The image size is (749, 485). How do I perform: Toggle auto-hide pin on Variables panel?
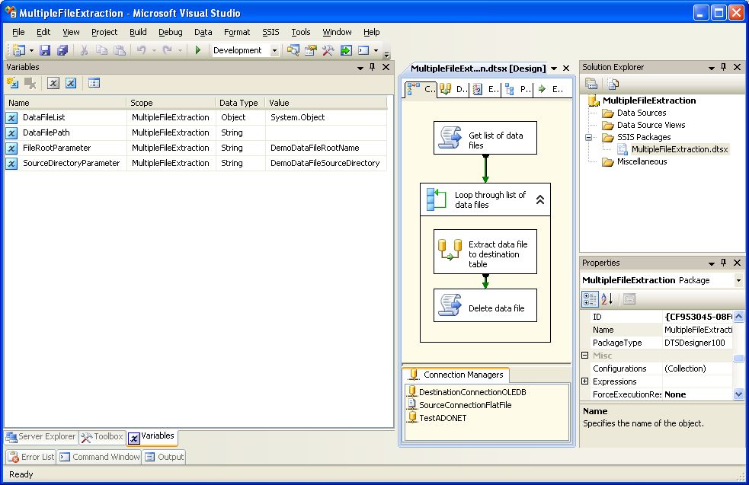pyautogui.click(x=373, y=67)
